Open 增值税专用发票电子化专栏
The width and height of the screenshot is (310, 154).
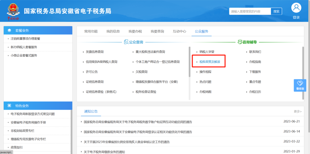[28, 139]
